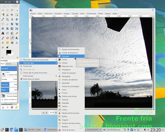Toggle 'Aplicar espalhamento' checkbox
Image resolution: width=165 pixels, height=132 pixels.
[2, 103]
